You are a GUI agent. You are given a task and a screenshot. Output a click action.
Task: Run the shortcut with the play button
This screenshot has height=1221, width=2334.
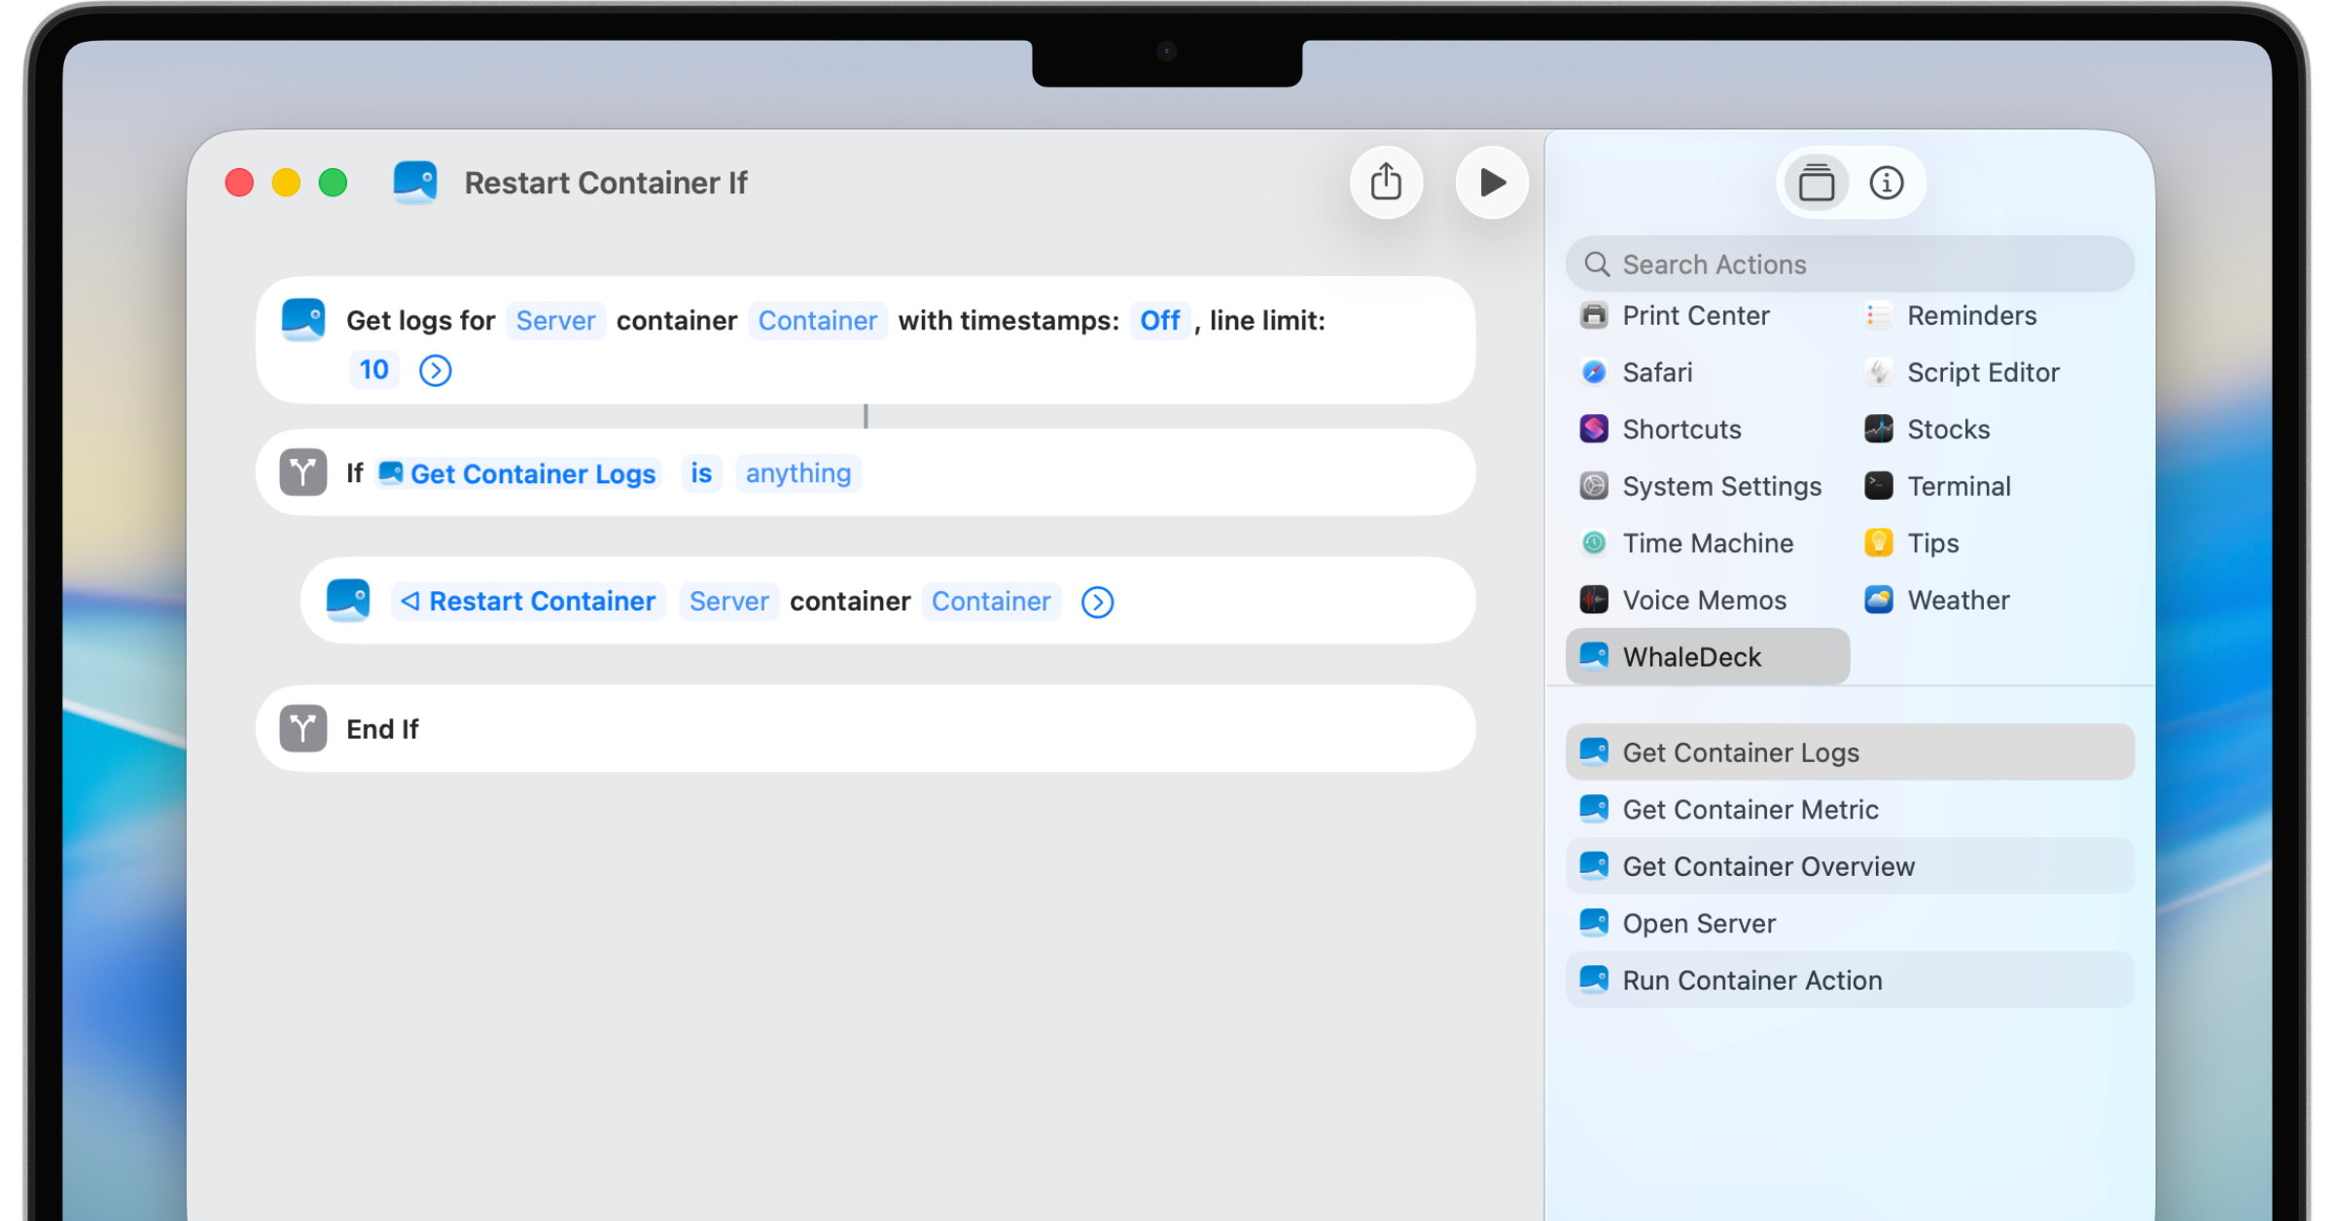pyautogui.click(x=1491, y=182)
